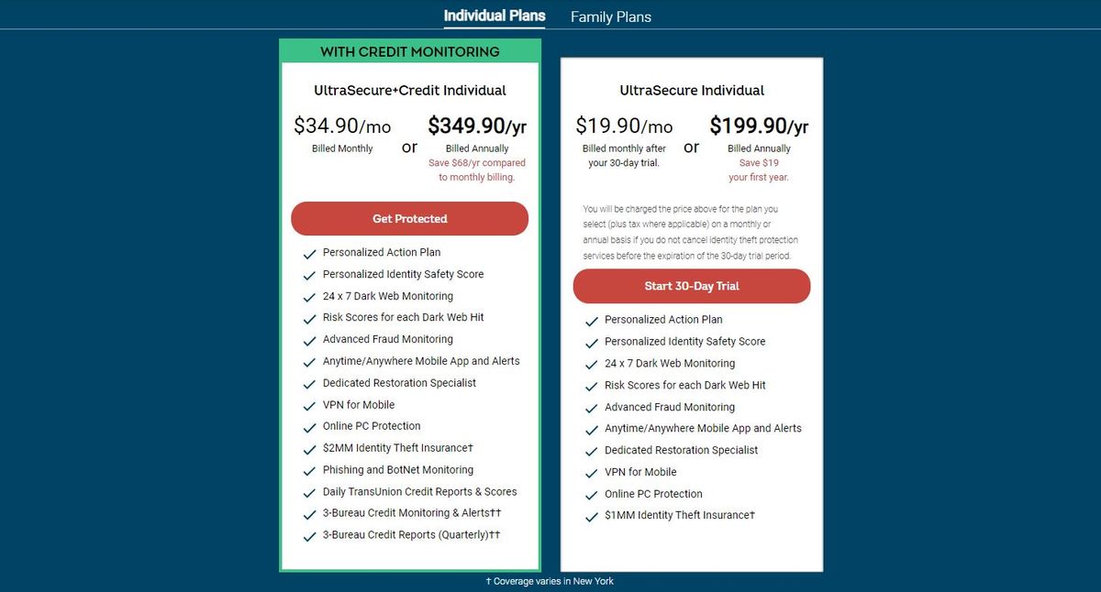This screenshot has width=1101, height=592.
Task: Click the checkmark beside VPN for Mobile in UltraSecure+Credit
Action: [x=309, y=406]
